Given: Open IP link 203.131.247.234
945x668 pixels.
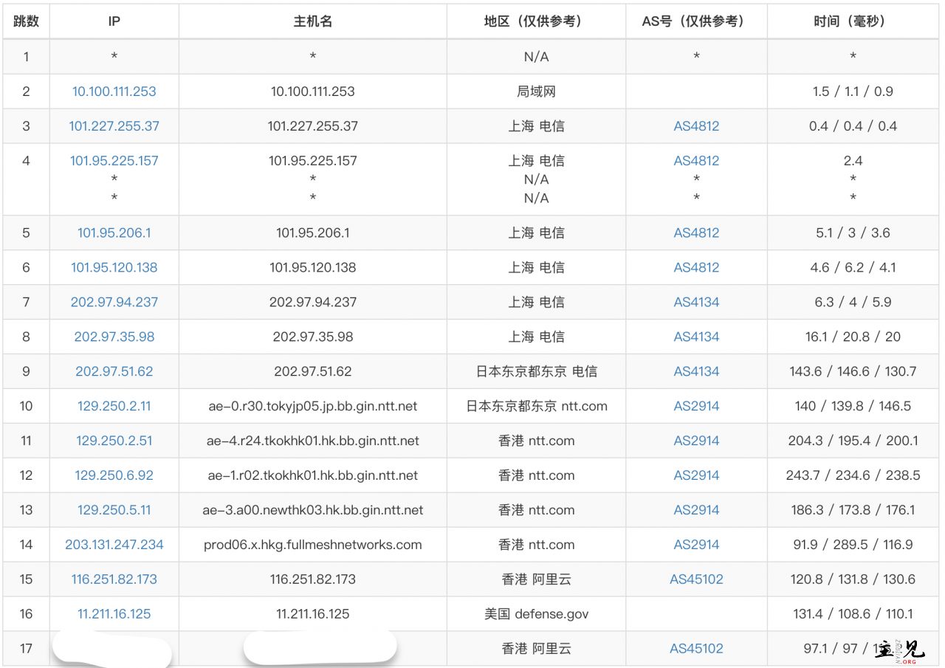Looking at the screenshot, I should coord(114,545).
